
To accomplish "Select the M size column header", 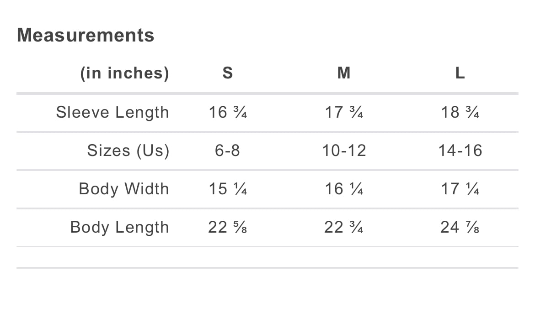I will [x=343, y=73].
